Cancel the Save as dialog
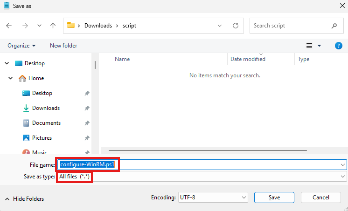The height and width of the screenshot is (211, 348). point(321,197)
